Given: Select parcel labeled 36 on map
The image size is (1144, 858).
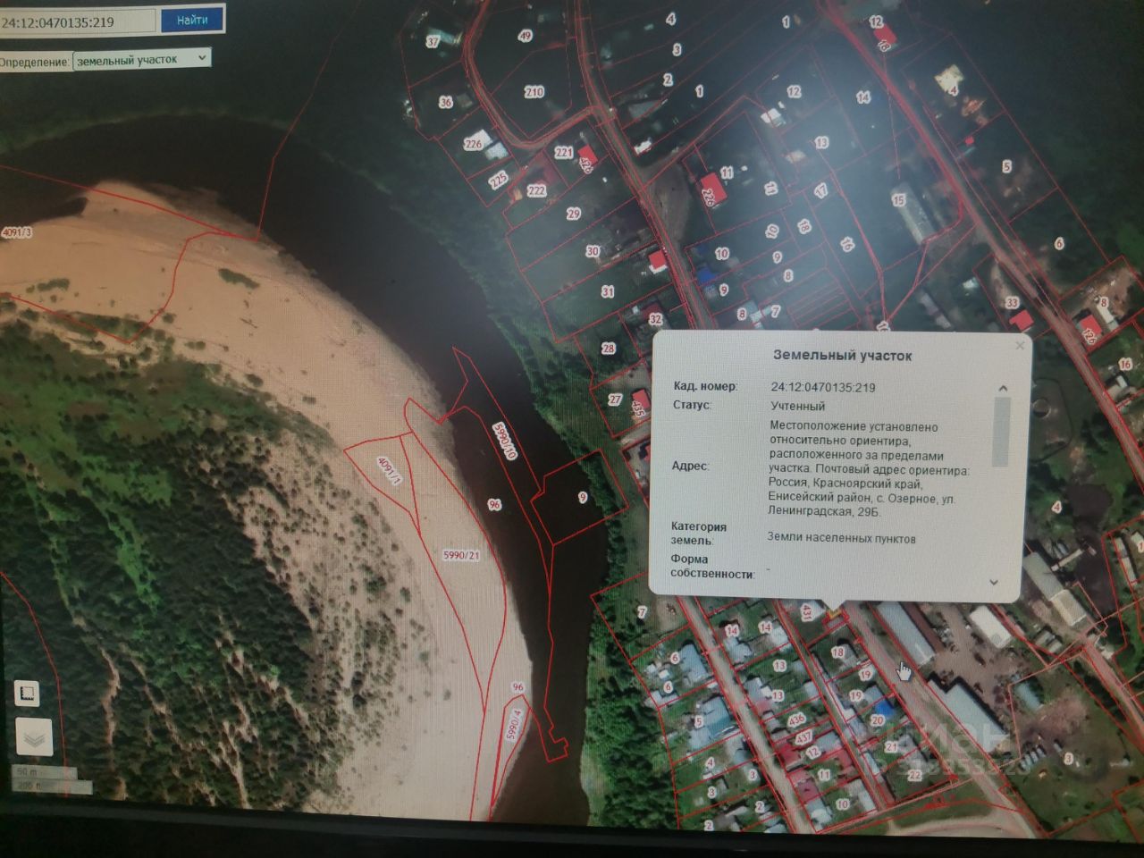Looking at the screenshot, I should click(x=445, y=102).
